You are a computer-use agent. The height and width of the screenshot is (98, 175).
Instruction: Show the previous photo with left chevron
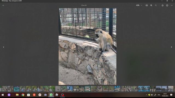point(4,47)
